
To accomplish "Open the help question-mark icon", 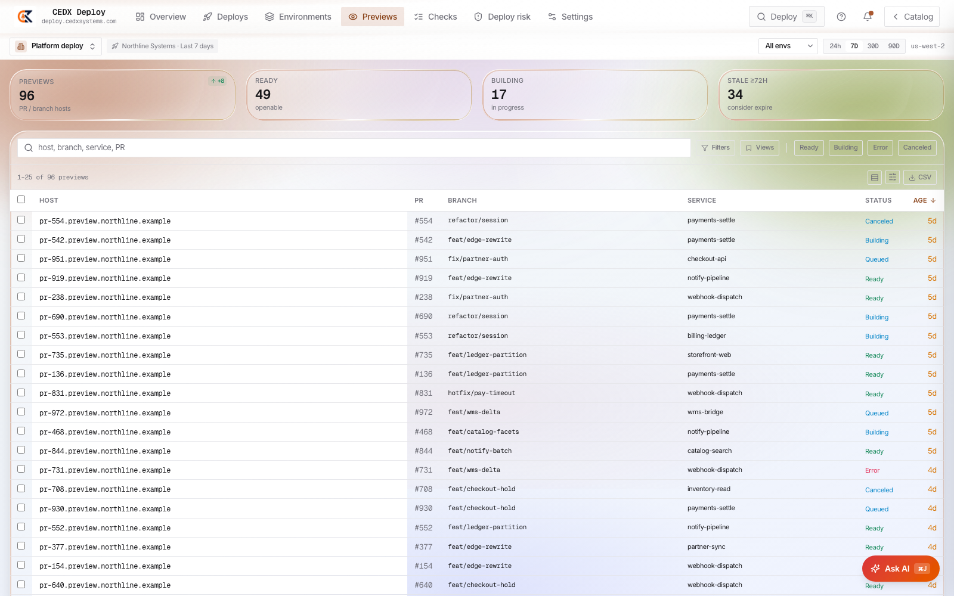I will 841,17.
